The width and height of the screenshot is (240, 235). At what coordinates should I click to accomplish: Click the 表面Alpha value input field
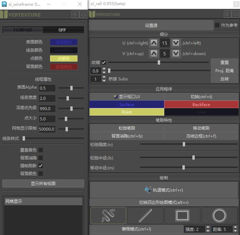(x=47, y=88)
